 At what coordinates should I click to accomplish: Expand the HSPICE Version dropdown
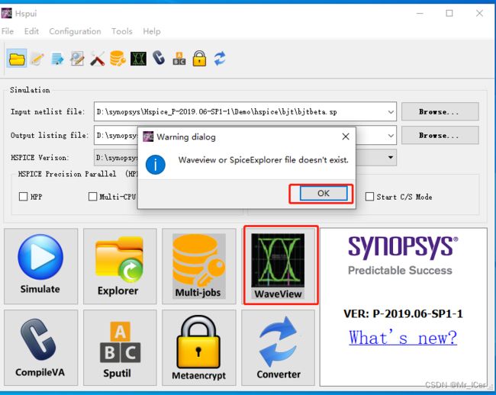(391, 157)
